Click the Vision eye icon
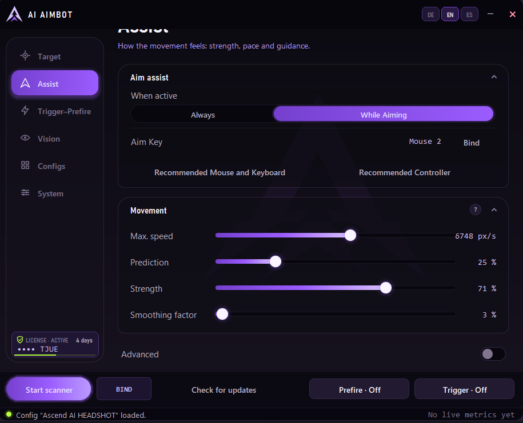The image size is (523, 423). (25, 138)
